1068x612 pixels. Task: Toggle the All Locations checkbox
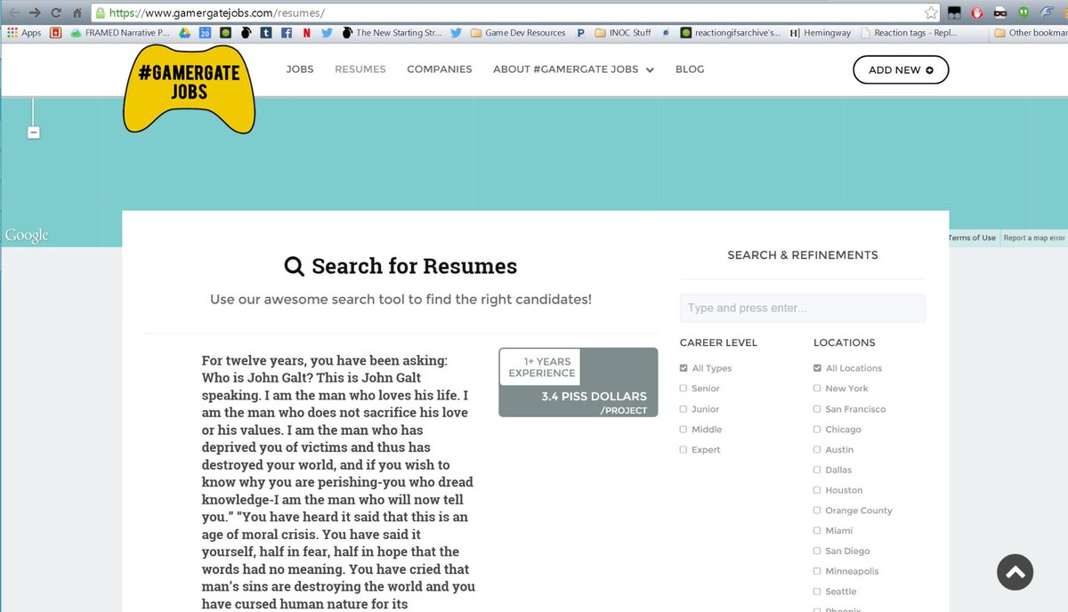point(817,368)
